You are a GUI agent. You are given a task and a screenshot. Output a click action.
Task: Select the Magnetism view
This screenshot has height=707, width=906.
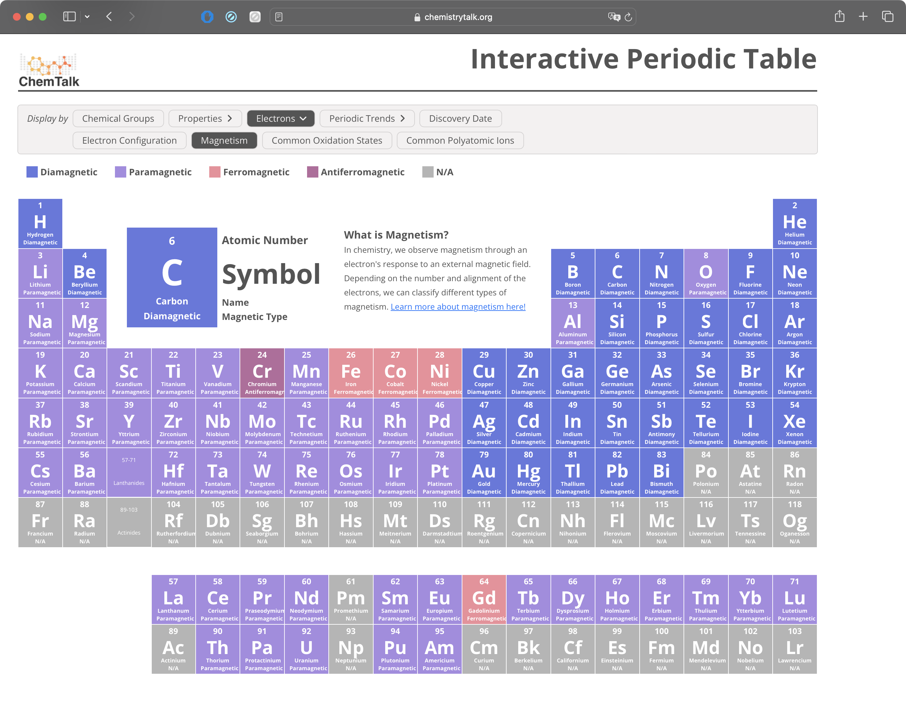tap(224, 140)
